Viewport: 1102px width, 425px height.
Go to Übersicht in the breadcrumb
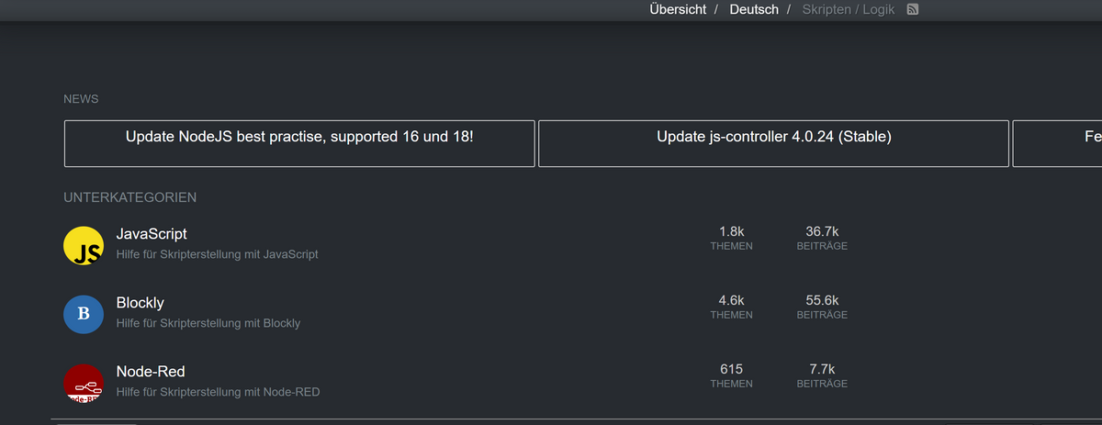click(678, 9)
